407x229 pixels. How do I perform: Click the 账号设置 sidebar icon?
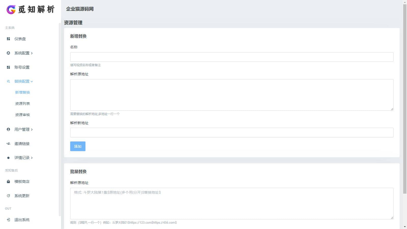tap(8, 67)
